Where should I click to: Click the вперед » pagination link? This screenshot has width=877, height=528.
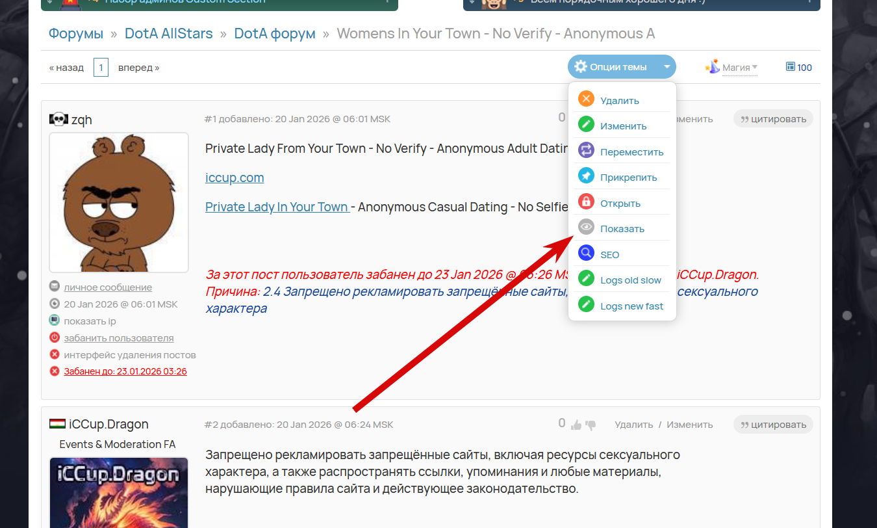click(138, 68)
